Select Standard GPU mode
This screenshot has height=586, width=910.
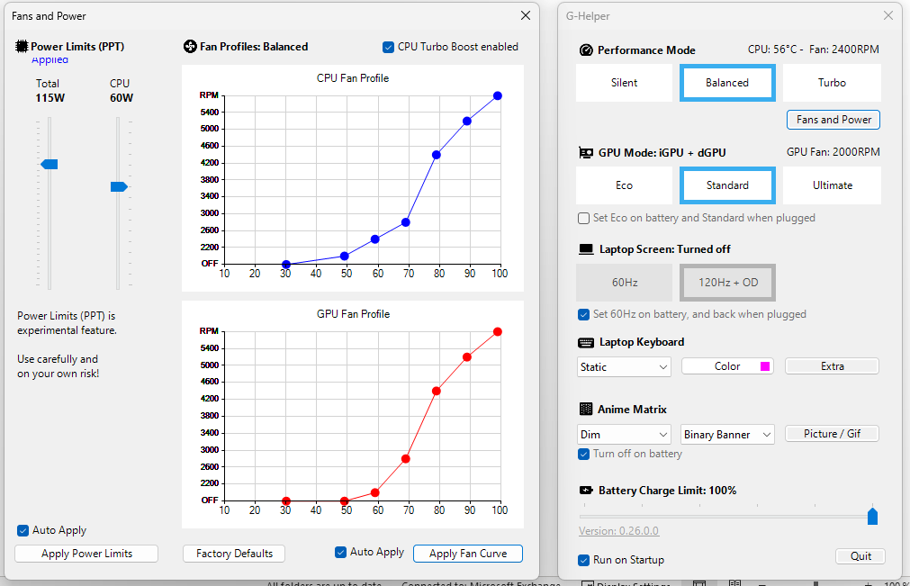coord(727,185)
